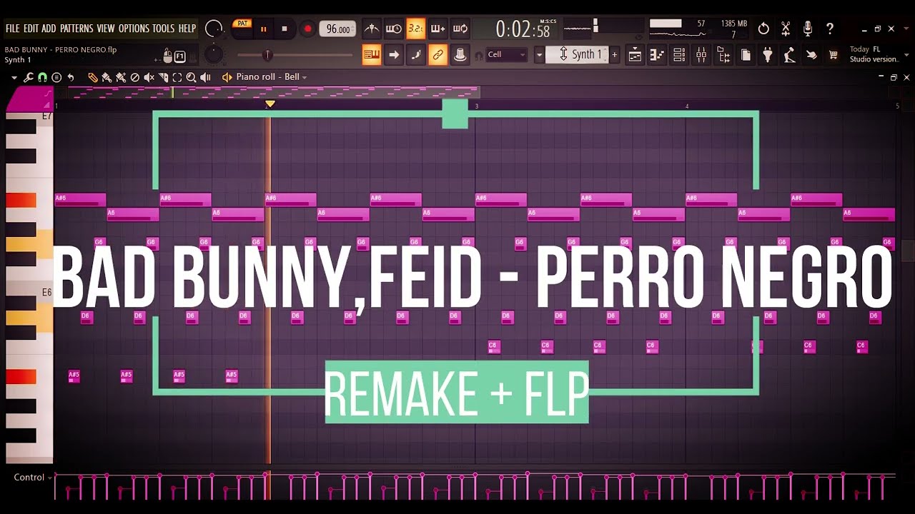
Task: Open piano roll wrench tools menu
Action: 29,77
